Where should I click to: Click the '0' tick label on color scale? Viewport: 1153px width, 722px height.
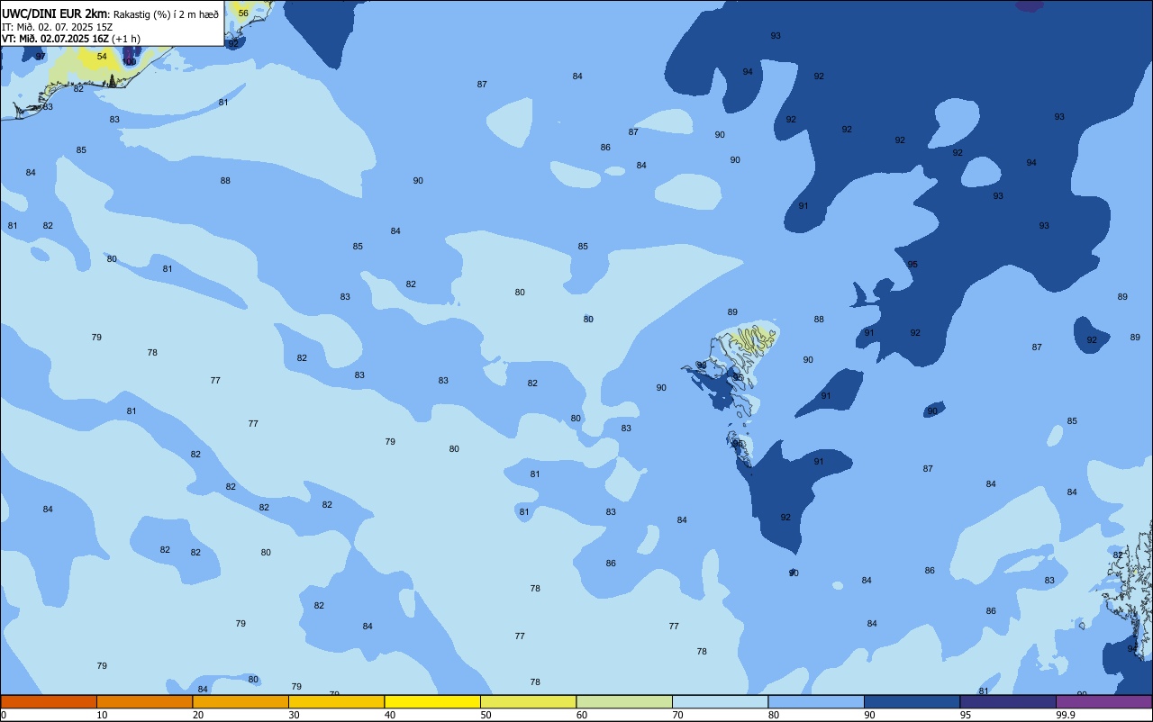point(4,715)
